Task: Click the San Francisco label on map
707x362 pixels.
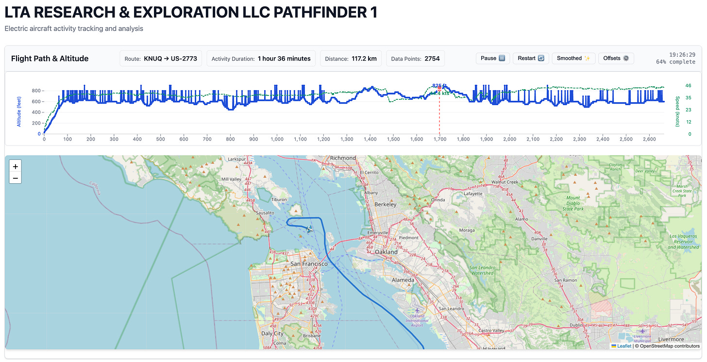Action: tap(308, 264)
